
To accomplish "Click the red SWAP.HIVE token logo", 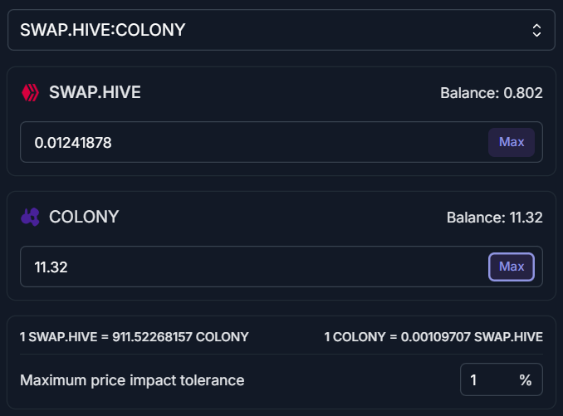I will [x=30, y=93].
